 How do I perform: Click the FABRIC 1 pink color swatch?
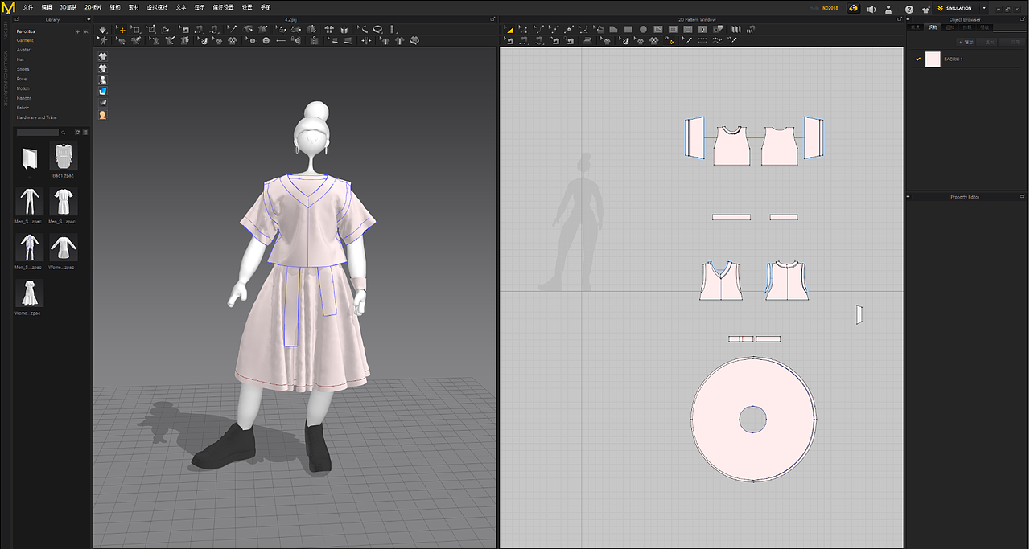click(932, 59)
